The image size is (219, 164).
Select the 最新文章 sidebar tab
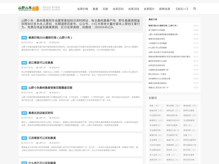click(x=153, y=19)
